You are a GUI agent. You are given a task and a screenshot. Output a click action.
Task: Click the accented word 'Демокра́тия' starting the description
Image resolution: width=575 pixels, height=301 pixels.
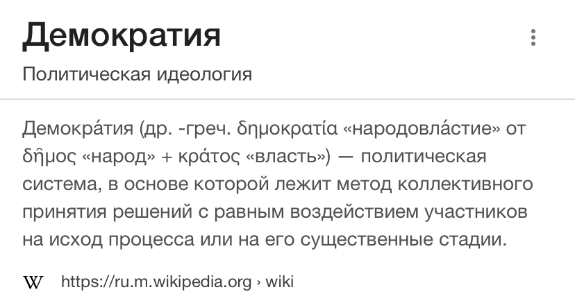click(78, 128)
